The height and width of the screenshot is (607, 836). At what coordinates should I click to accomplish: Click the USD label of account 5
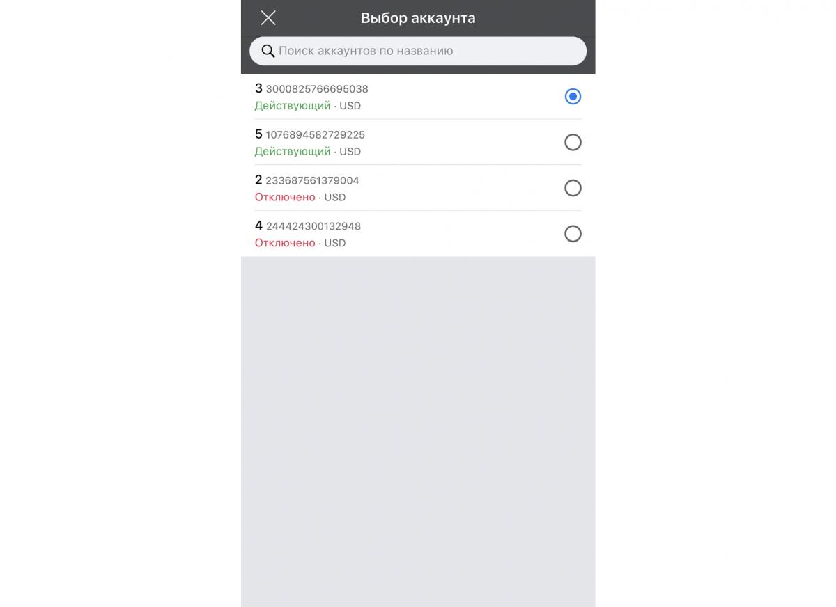point(350,152)
